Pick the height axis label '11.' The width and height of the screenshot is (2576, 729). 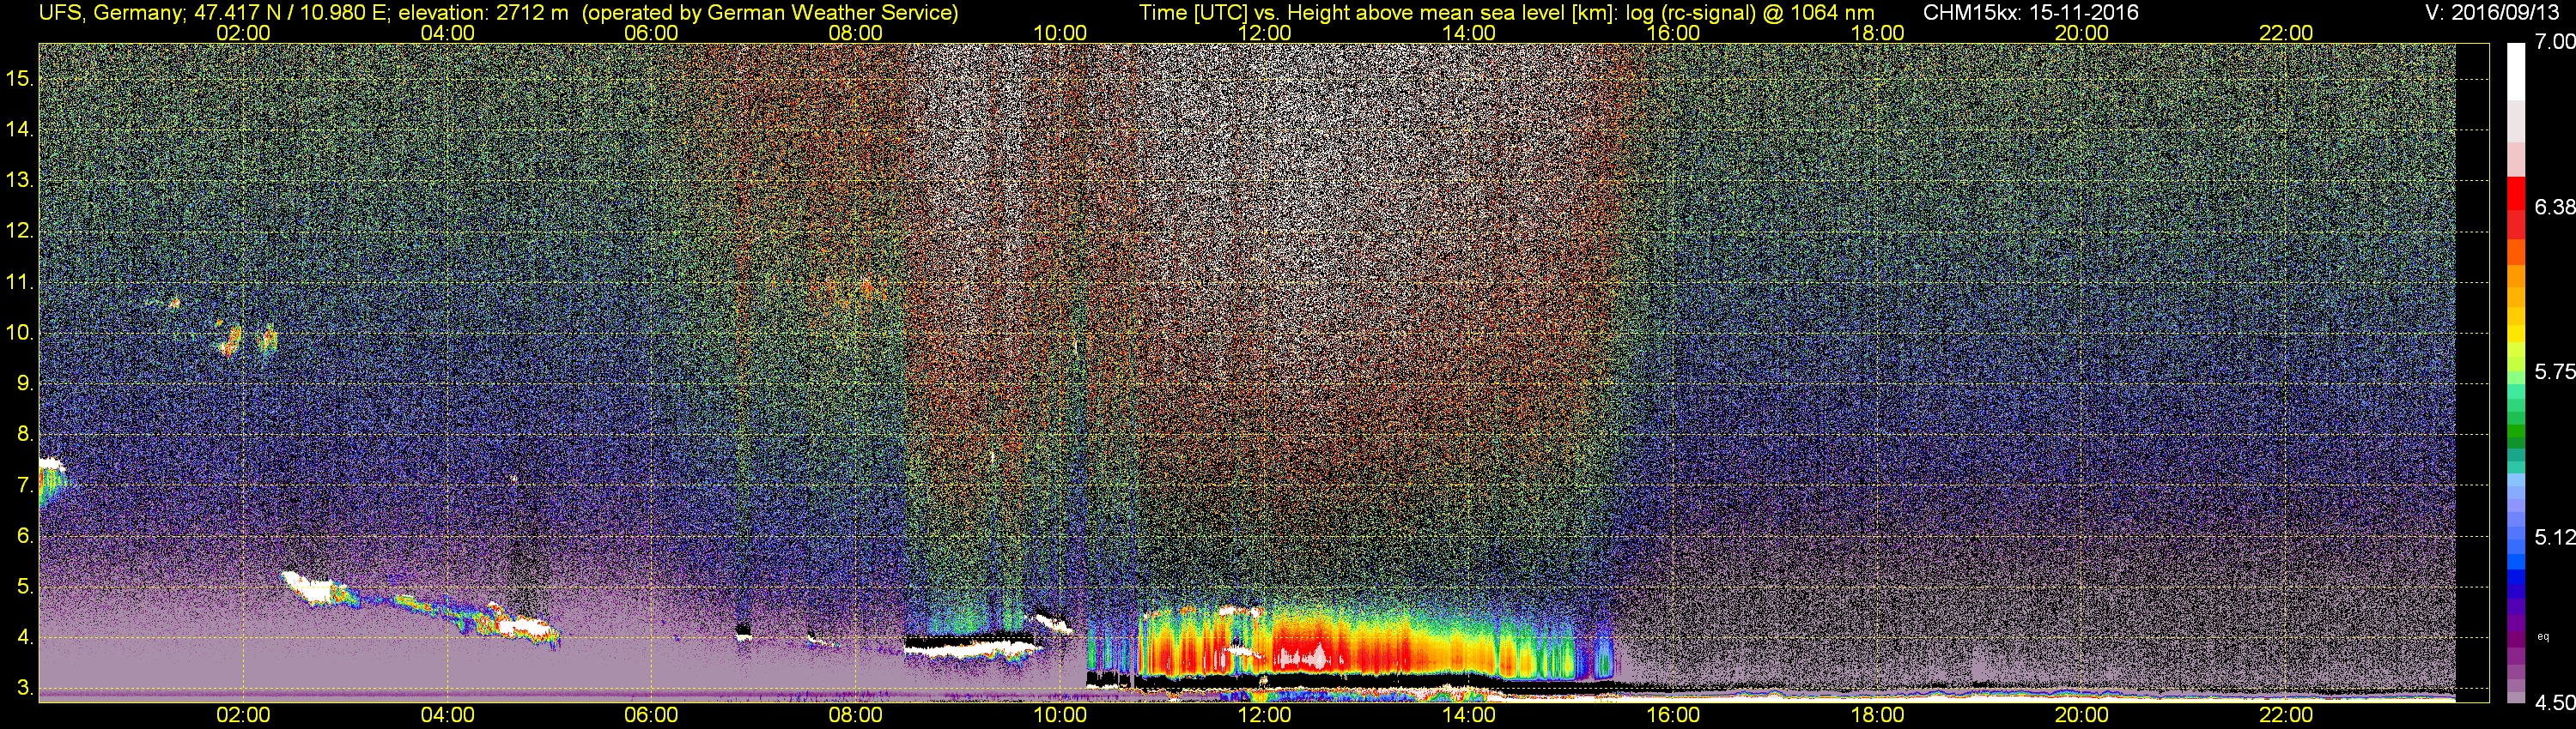(x=21, y=281)
